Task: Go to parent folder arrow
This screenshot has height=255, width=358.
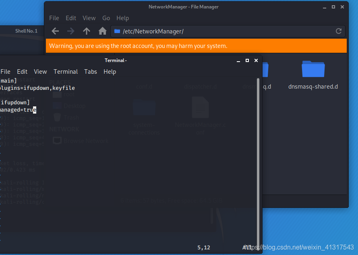Action: (87, 31)
